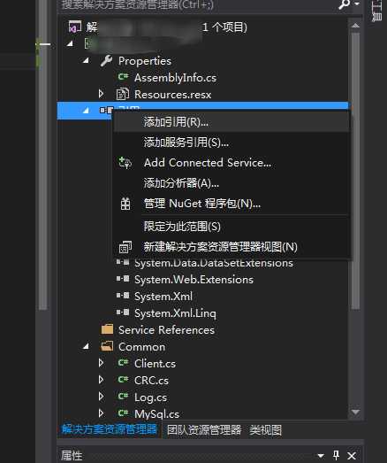The image size is (387, 463).
Task: Expand the Resources.resx node
Action: [101, 94]
